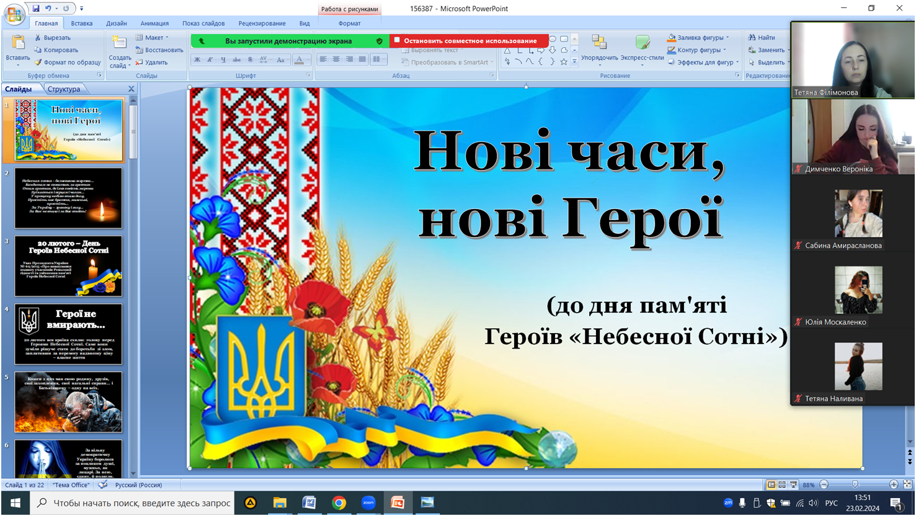Viewport: 916px width, 516px height.
Task: Open Find (Найти) binoculars tool
Action: [x=752, y=38]
